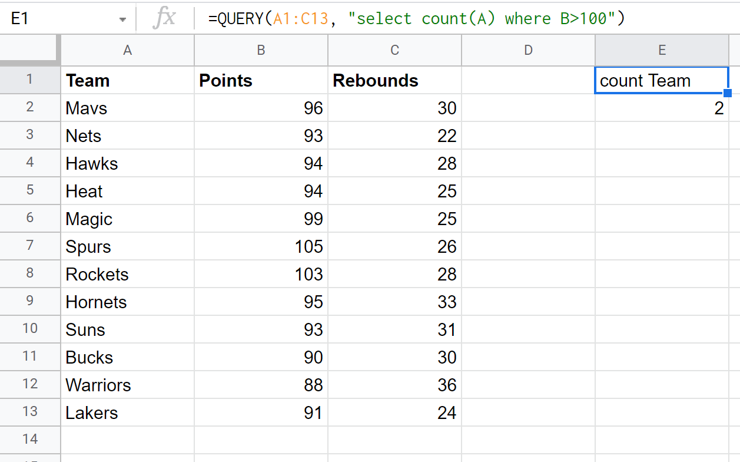Select row 14 header
This screenshot has width=740, height=462.
(x=30, y=440)
